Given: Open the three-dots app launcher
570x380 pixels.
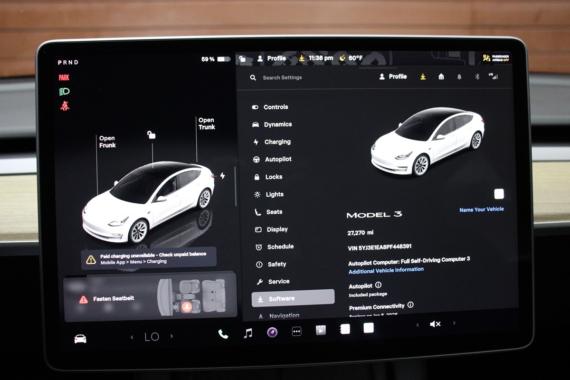Looking at the screenshot, I should [x=296, y=332].
